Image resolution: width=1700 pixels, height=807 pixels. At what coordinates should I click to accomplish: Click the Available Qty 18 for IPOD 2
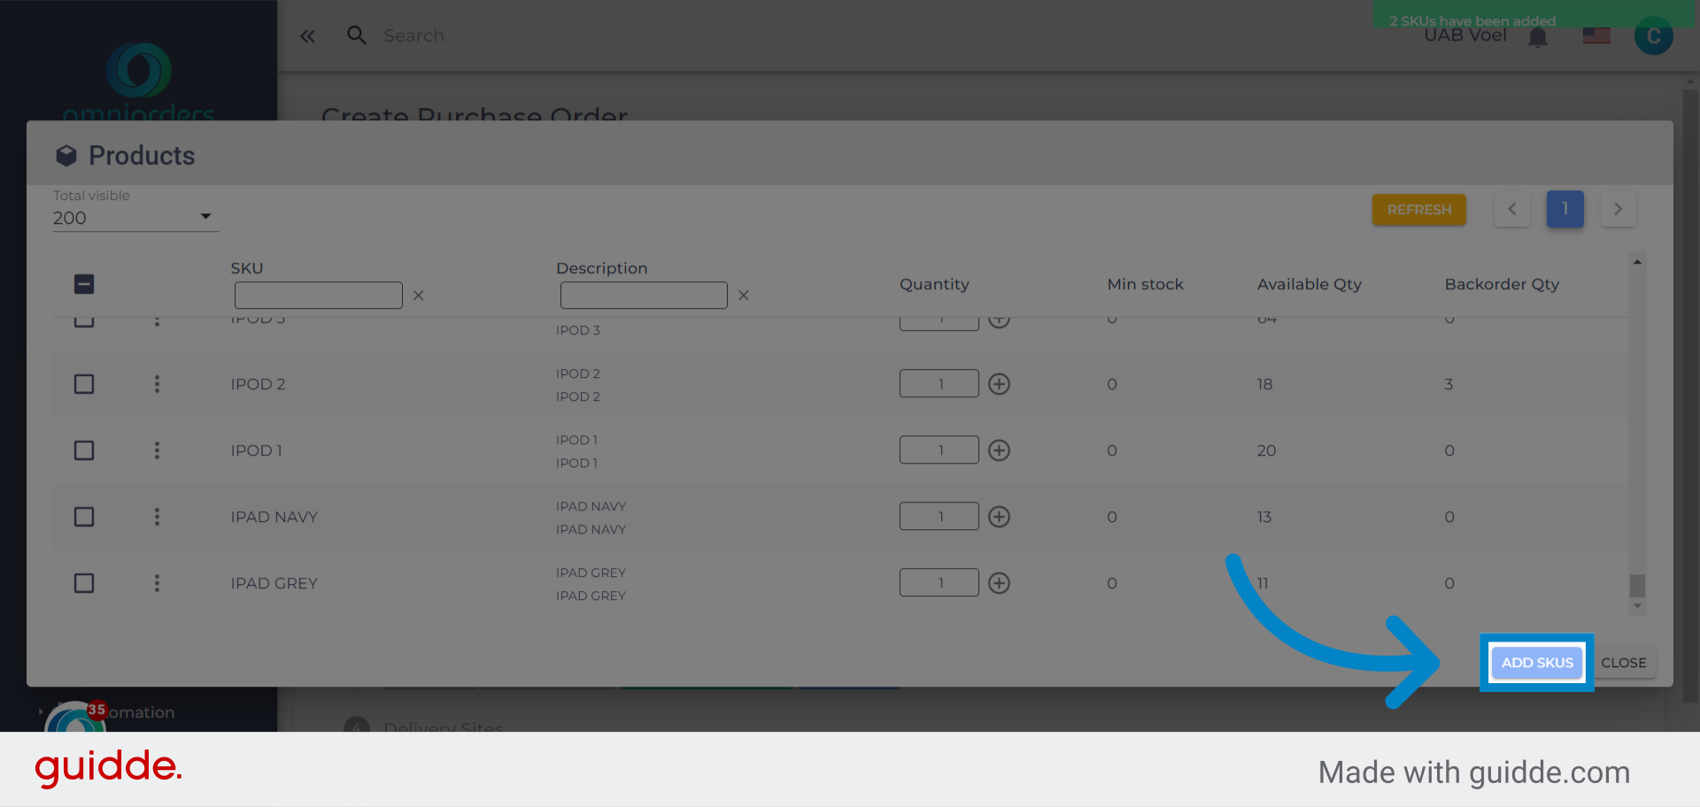(x=1264, y=384)
